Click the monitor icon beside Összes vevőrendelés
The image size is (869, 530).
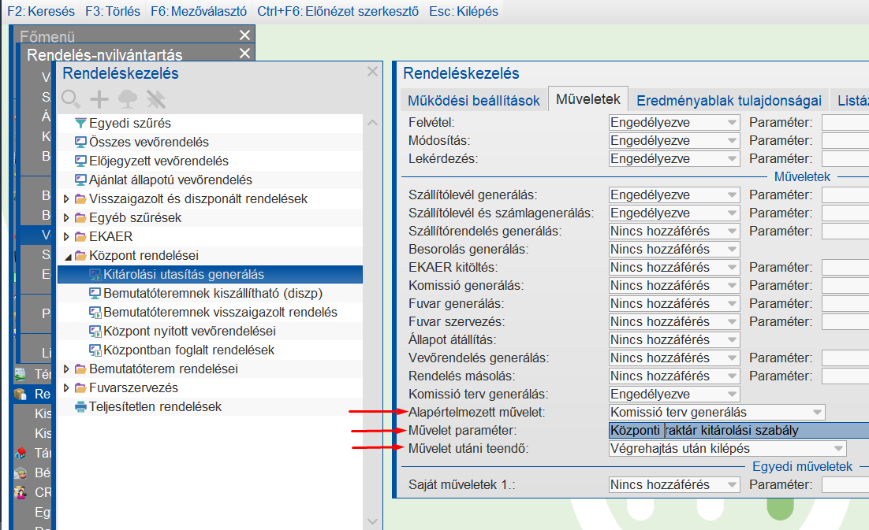click(81, 143)
